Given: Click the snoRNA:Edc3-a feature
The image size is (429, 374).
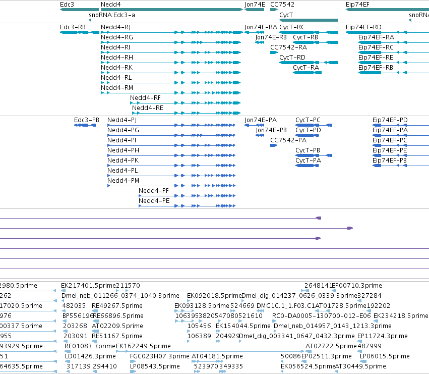Looking at the screenshot, I should 90,20.
